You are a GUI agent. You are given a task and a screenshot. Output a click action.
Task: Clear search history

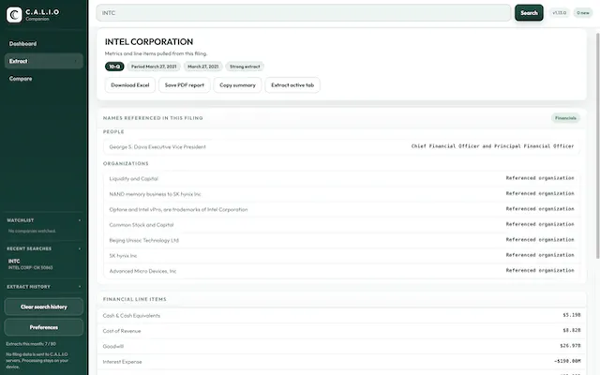point(44,307)
